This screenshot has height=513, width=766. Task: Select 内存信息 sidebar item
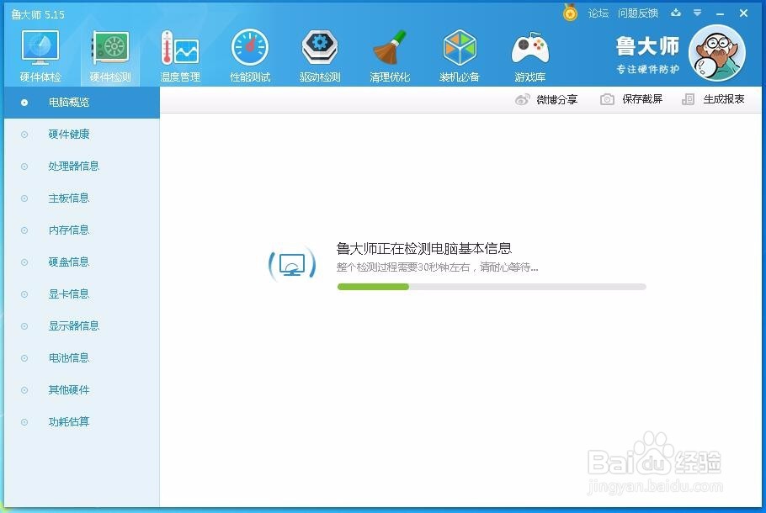[x=82, y=230]
